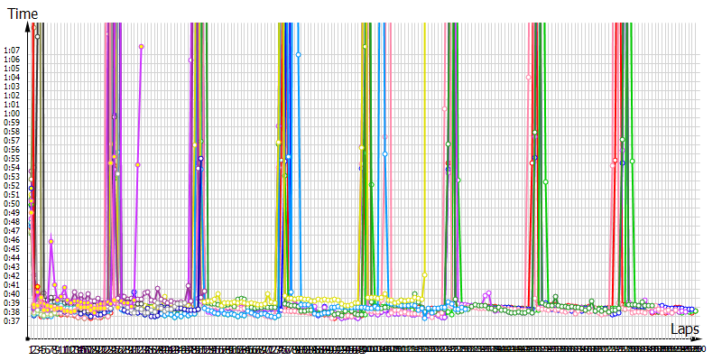Click the pink data point near 1:00
This screenshot has width=722, height=361.
click(x=445, y=109)
